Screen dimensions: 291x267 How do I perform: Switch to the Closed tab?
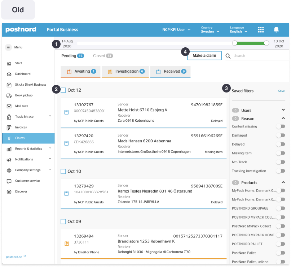tap(103, 56)
